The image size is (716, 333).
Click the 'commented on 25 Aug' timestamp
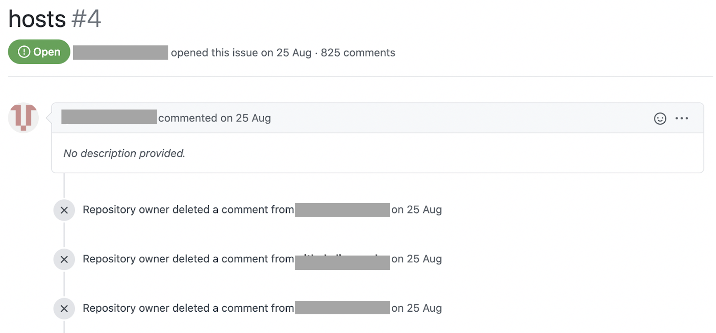coord(253,118)
